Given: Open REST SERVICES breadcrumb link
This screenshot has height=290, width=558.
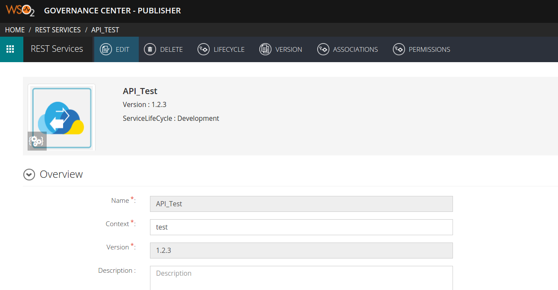Looking at the screenshot, I should click(x=58, y=30).
